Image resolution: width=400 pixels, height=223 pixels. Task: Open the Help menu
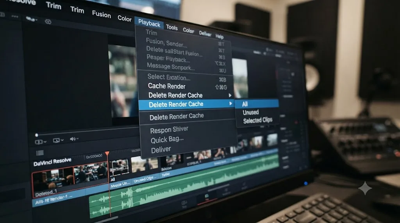coord(220,36)
